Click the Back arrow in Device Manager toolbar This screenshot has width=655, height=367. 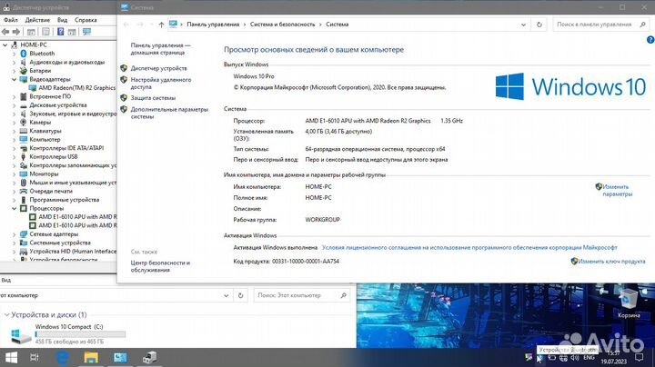pos(5,32)
